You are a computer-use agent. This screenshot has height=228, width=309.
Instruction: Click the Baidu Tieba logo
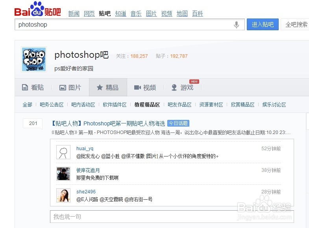click(x=37, y=9)
